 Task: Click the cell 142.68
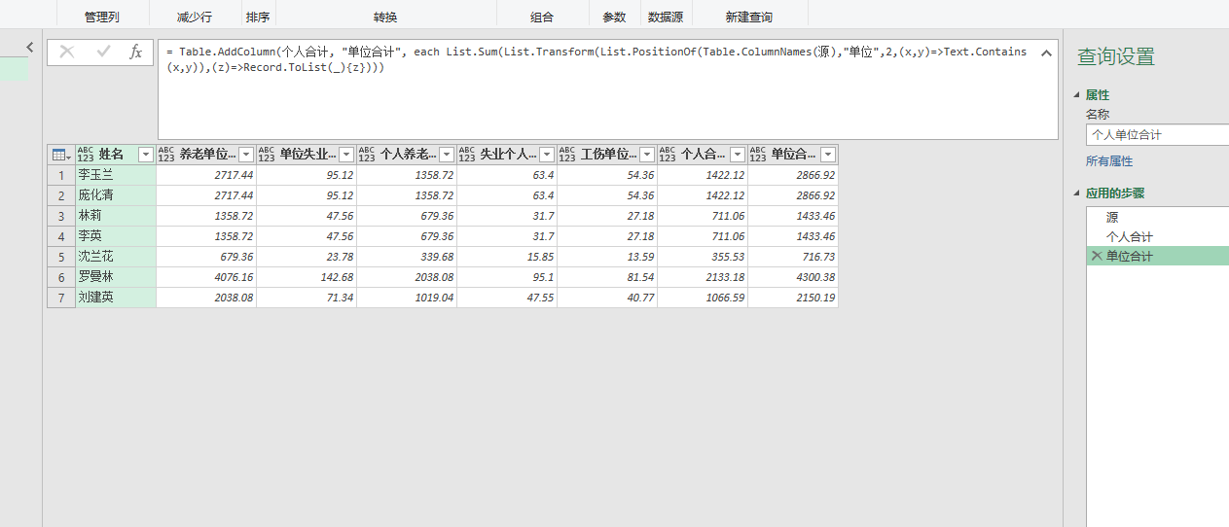[307, 277]
